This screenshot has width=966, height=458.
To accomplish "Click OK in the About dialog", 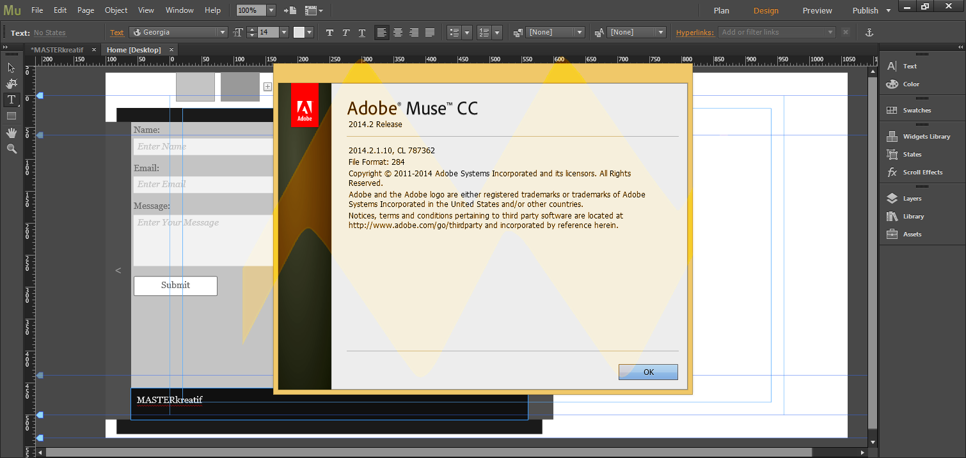I will pyautogui.click(x=648, y=372).
